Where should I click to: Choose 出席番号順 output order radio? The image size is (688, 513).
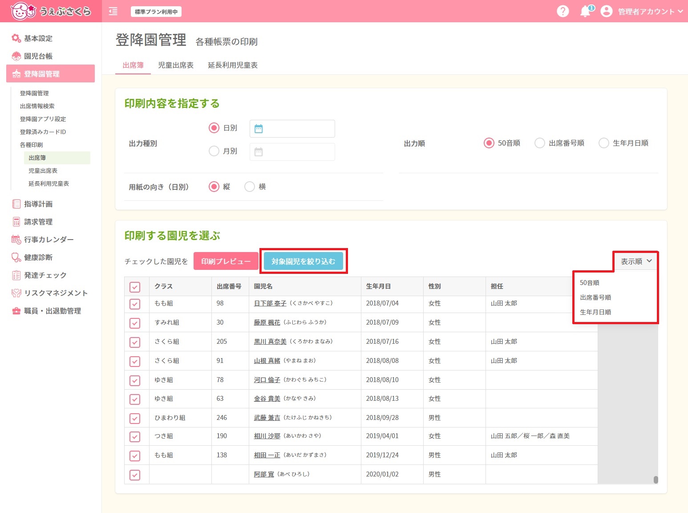(540, 143)
